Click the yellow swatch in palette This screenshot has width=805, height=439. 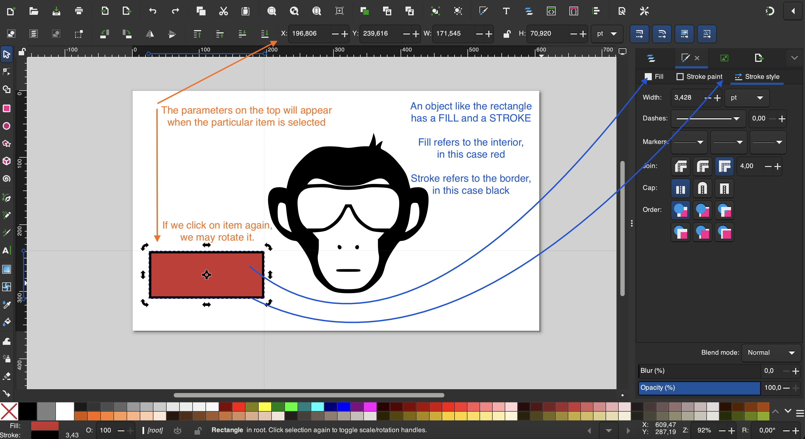[265, 406]
